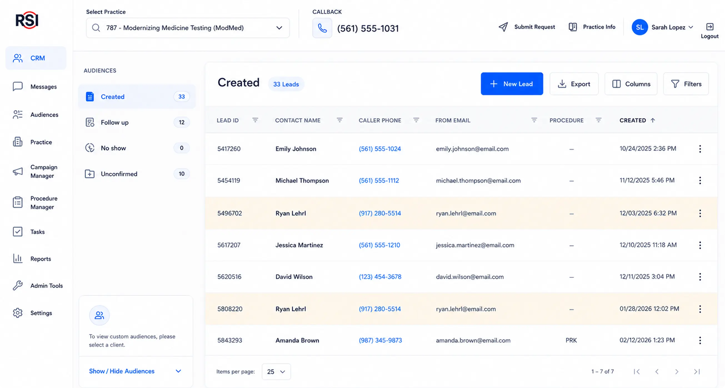Open row menu for lead 5808220

[700, 309]
